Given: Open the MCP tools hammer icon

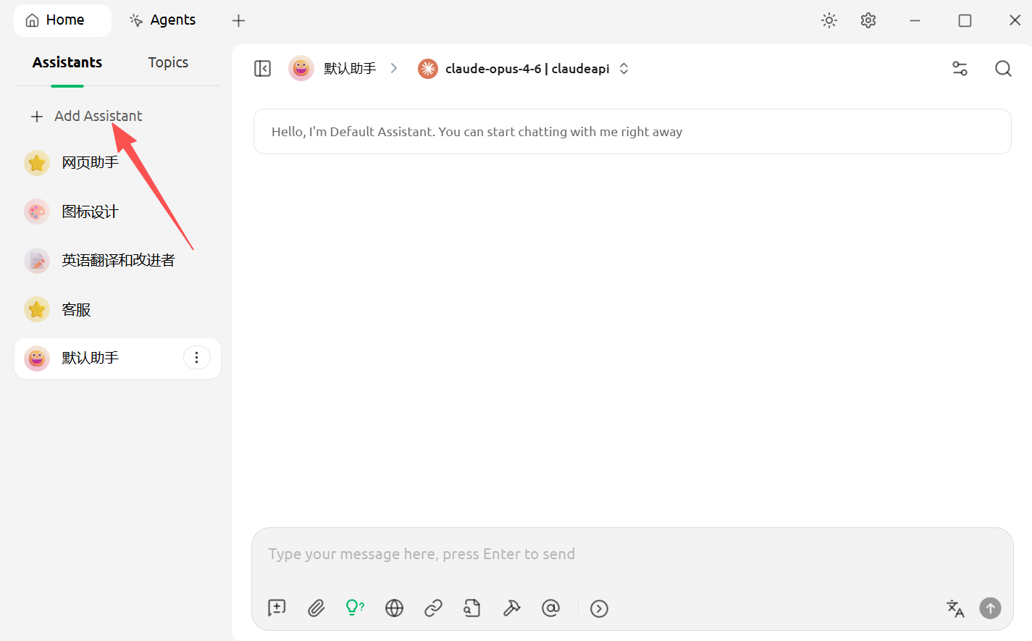Looking at the screenshot, I should click(511, 608).
